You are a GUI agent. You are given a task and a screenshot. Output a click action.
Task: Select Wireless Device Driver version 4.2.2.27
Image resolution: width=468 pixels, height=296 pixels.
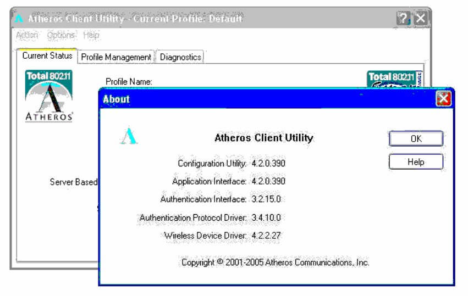pos(266,236)
